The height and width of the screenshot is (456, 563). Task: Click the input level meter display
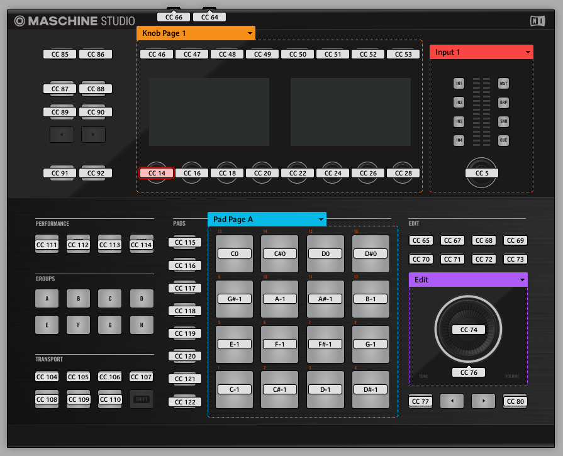(481, 112)
